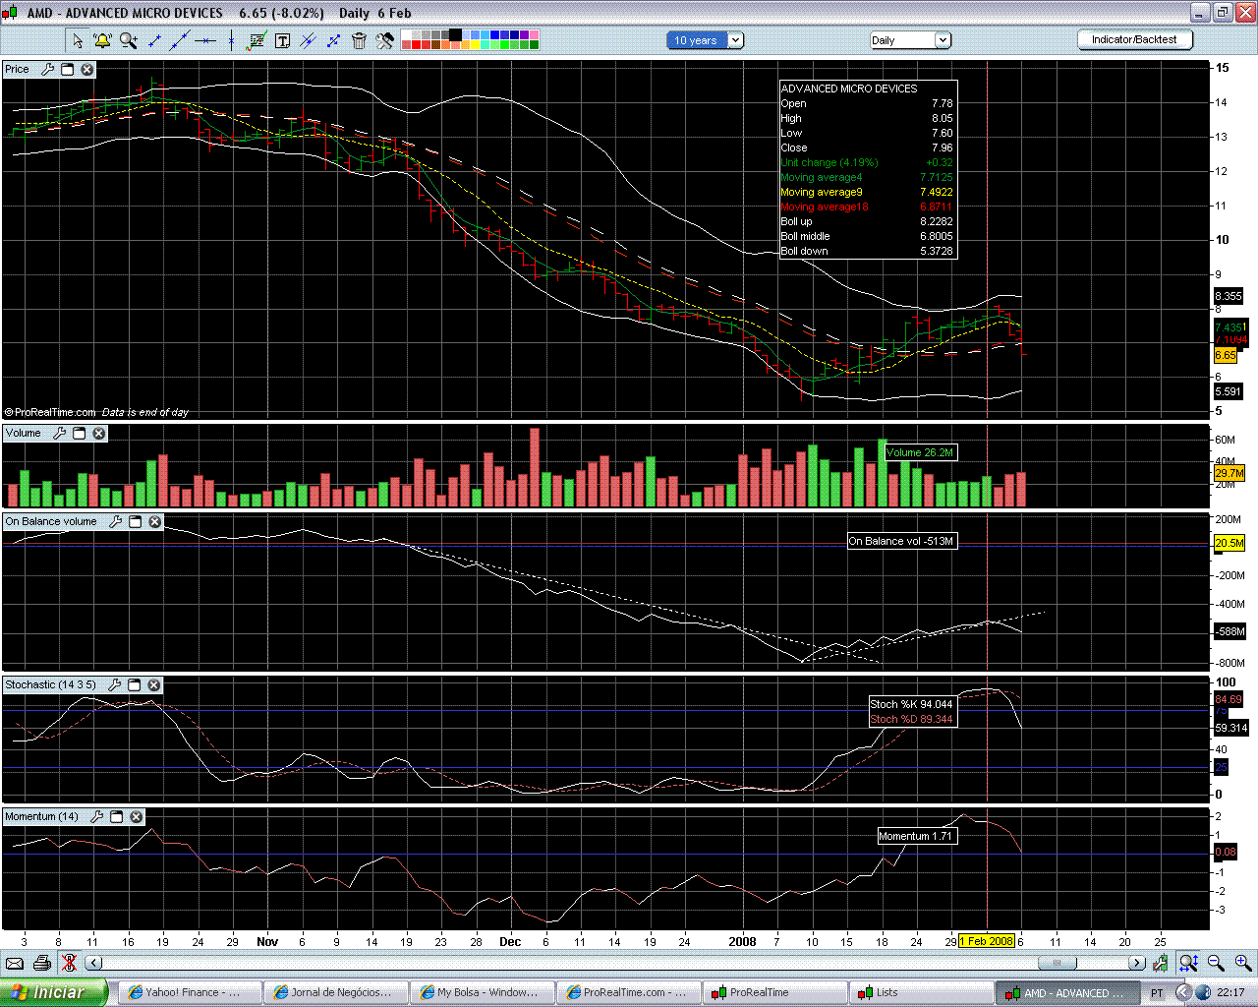Maximize the Volume panel

(80, 433)
